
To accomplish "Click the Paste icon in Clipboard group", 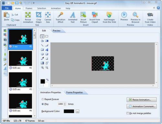I will point(6,15).
